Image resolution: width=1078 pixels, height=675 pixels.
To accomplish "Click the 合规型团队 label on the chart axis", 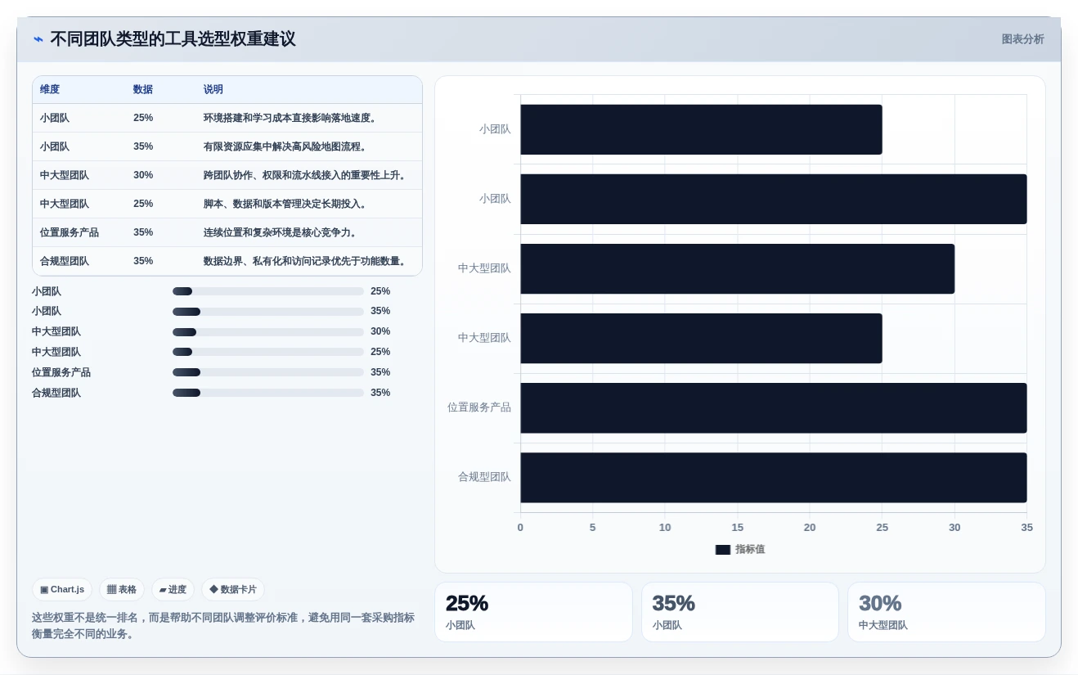I will point(484,477).
